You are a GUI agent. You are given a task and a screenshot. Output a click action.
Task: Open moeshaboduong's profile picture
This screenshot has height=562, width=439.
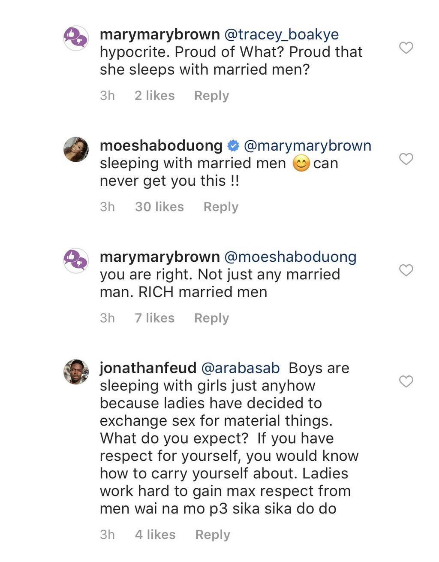click(x=76, y=149)
